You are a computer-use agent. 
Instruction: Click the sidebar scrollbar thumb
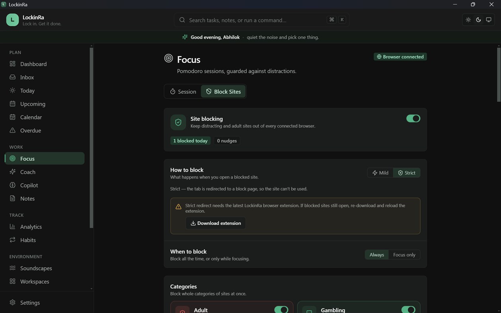coord(92,138)
